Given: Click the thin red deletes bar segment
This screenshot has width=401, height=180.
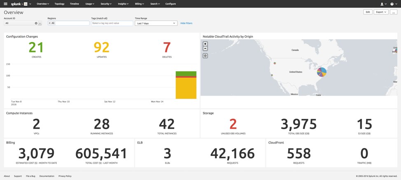Looking at the screenshot, I should pyautogui.click(x=186, y=77).
